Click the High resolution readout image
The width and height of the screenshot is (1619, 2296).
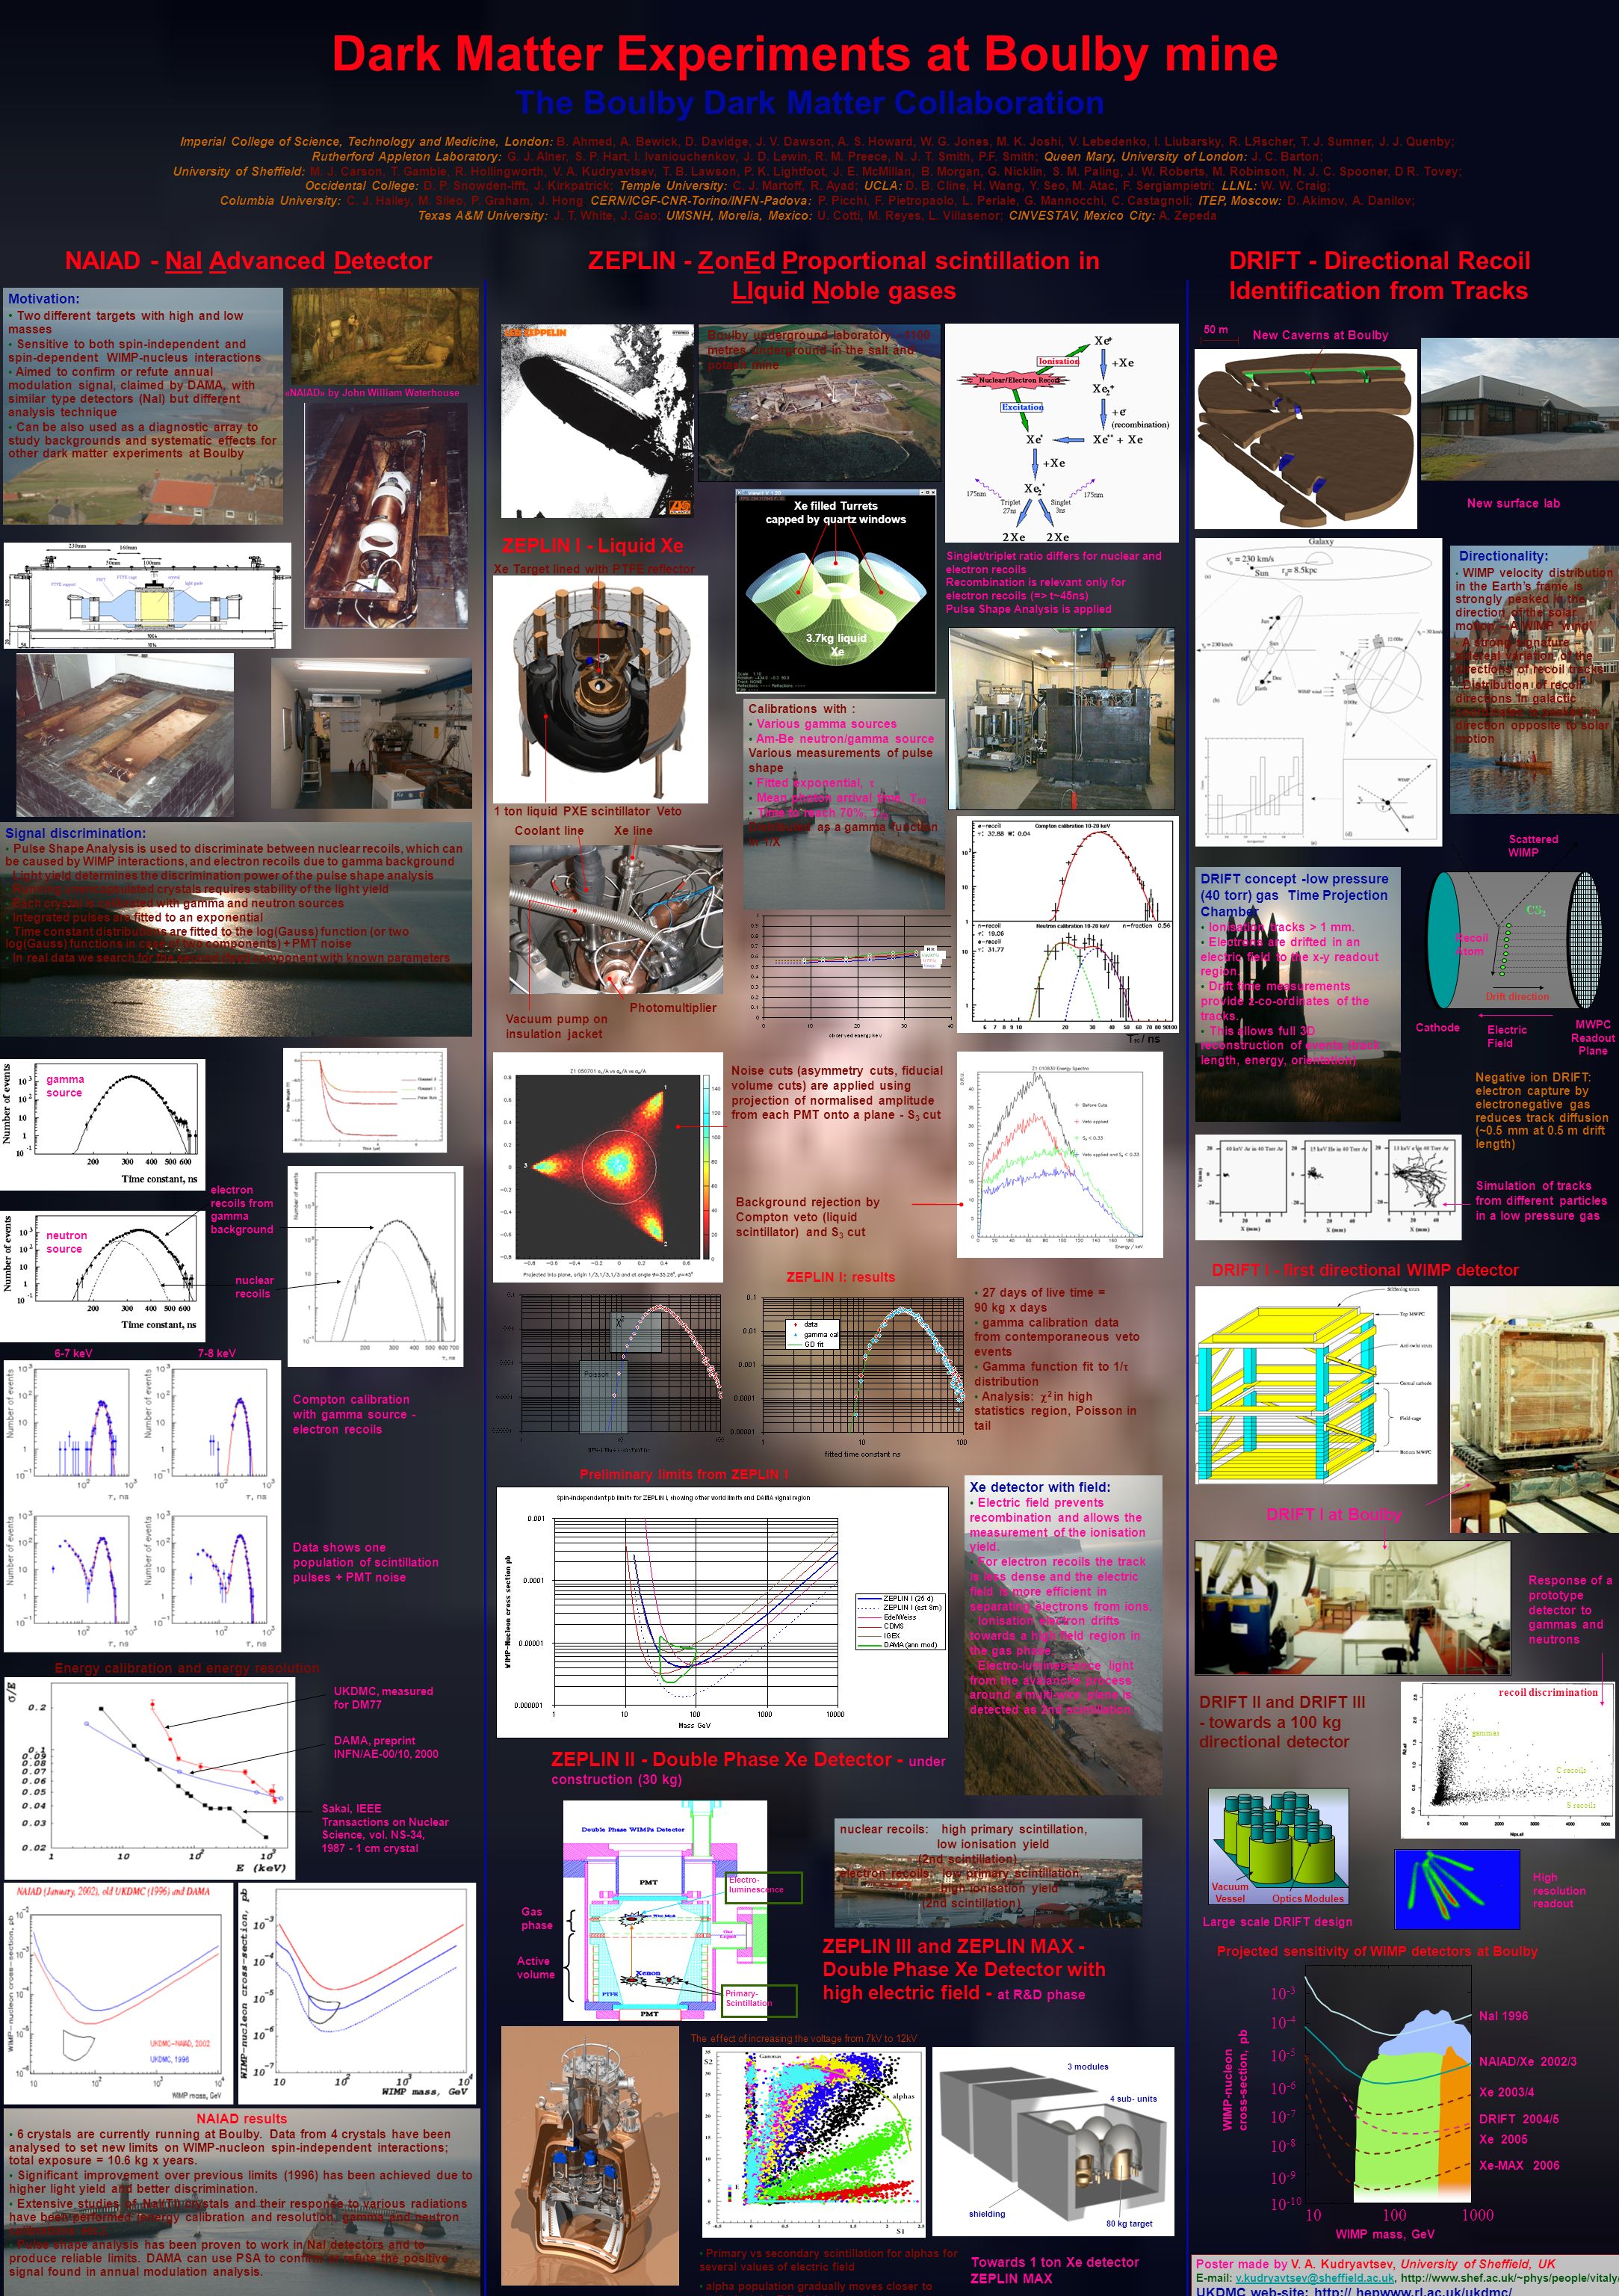tap(1457, 1890)
